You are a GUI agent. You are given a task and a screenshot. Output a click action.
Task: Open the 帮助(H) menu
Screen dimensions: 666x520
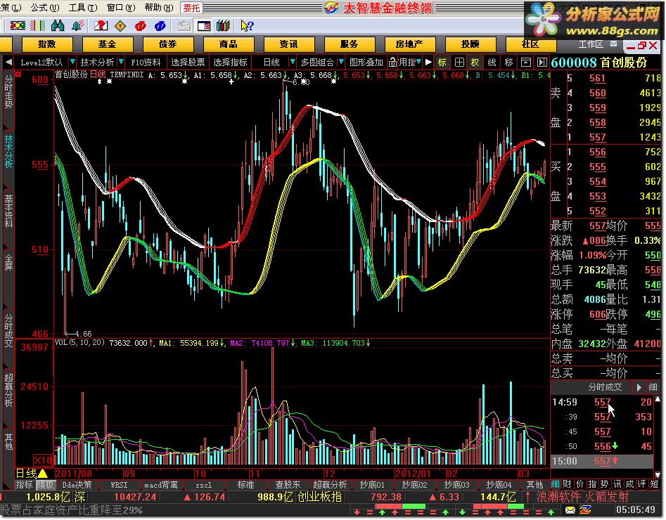[159, 7]
